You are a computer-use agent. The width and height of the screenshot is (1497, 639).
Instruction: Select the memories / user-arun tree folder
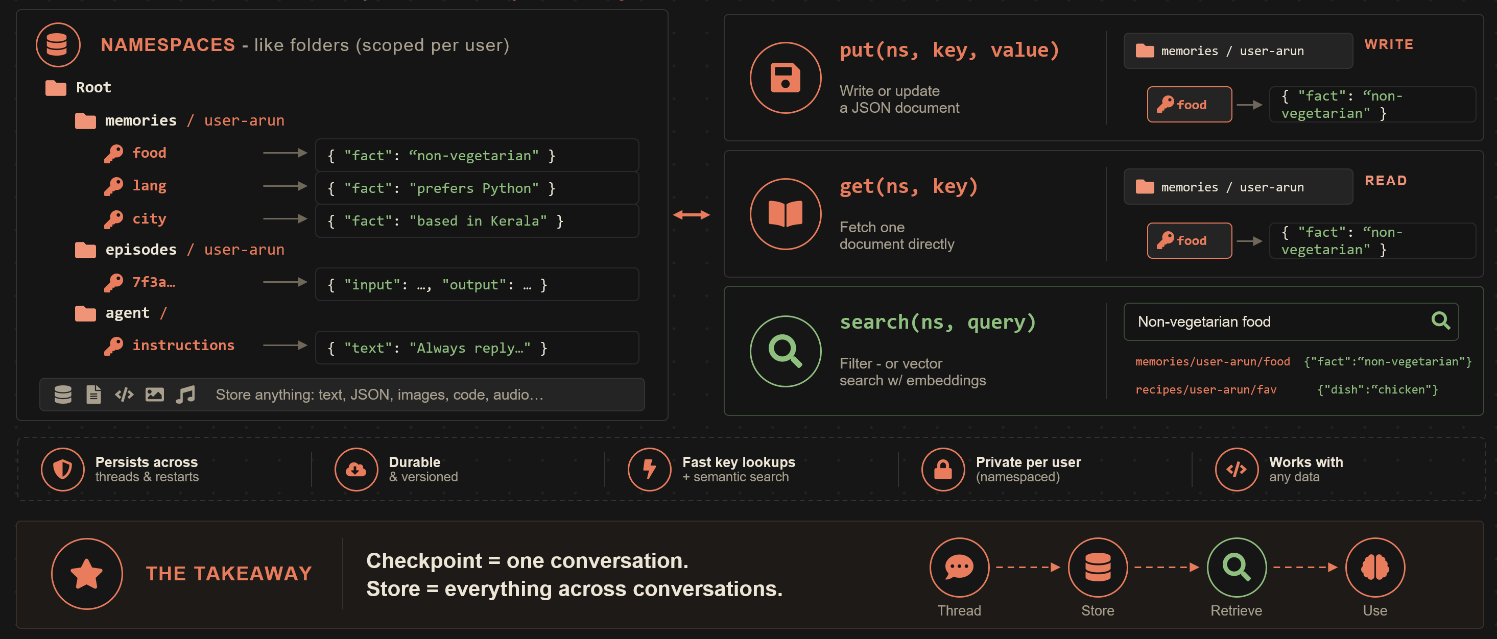(x=180, y=120)
